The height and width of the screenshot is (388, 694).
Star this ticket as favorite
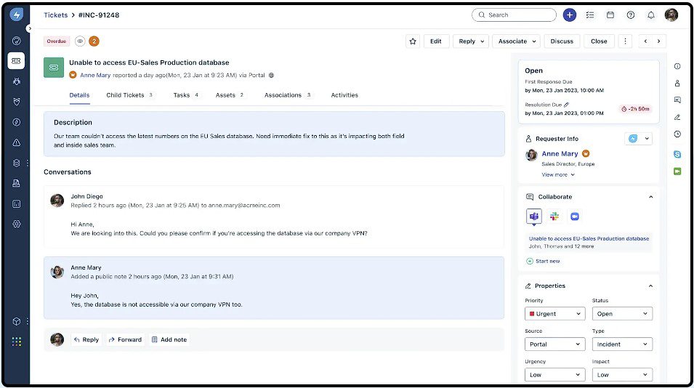click(413, 41)
